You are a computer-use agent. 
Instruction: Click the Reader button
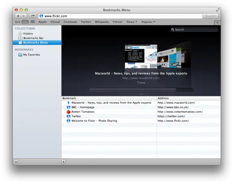211,16
